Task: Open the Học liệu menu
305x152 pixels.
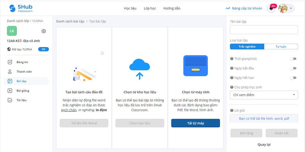Action: tap(130, 8)
